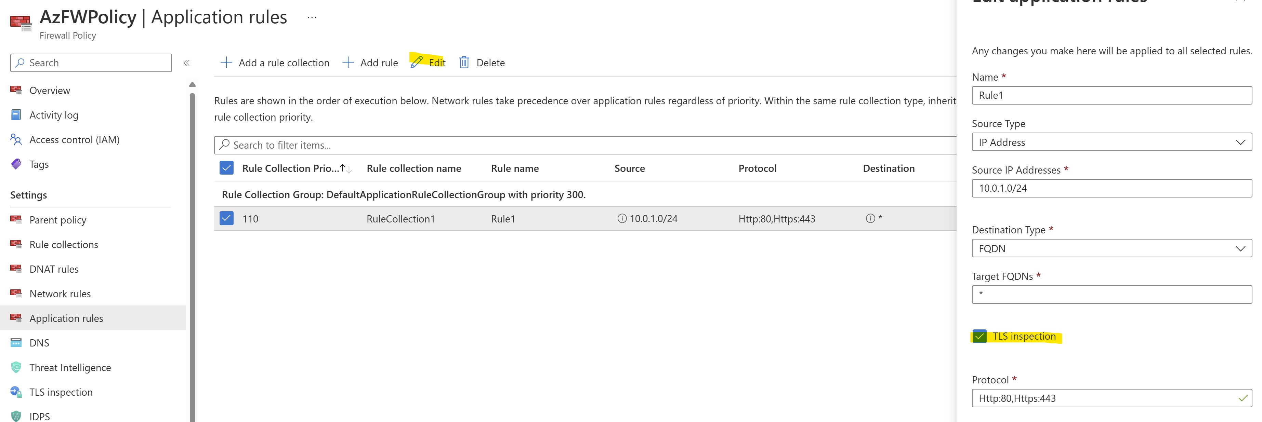Click the plus icon for Add rule
The image size is (1262, 422).
click(347, 62)
